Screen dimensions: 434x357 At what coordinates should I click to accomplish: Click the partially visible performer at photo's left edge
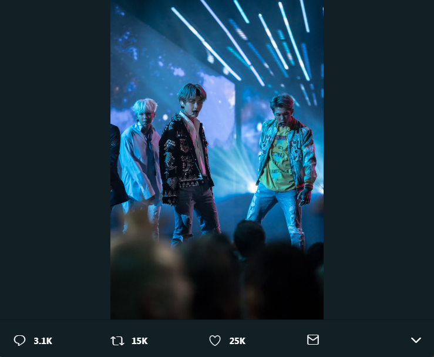pyautogui.click(x=115, y=164)
